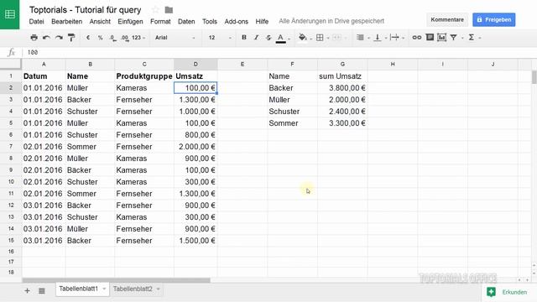Screen dimensions: 537x302
Task: Open the merge cells dropdown arrow
Action: point(345,38)
